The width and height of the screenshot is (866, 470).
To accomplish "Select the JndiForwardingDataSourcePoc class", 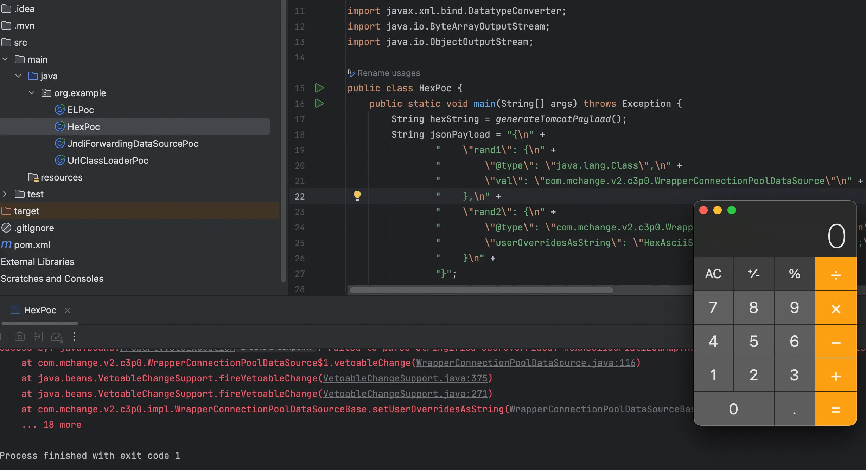I will coord(133,144).
